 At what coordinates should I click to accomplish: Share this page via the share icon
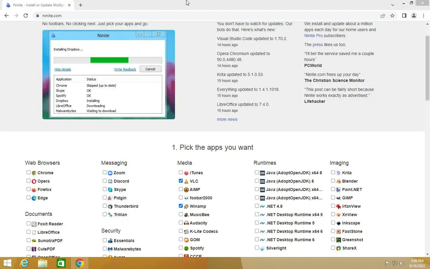[383, 16]
